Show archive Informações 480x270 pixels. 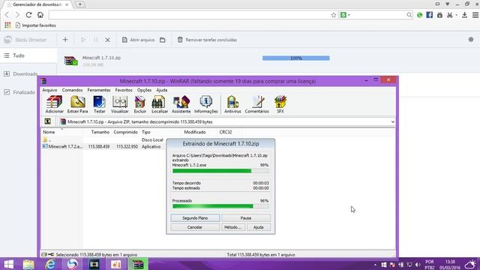click(x=206, y=104)
